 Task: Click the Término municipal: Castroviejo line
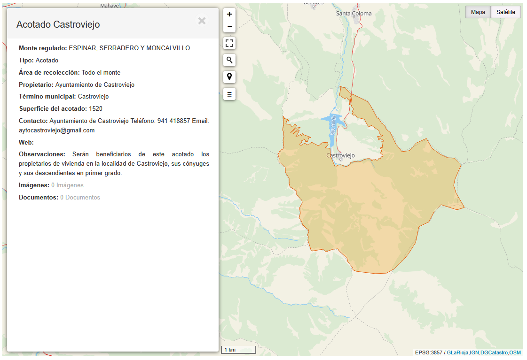coord(64,97)
